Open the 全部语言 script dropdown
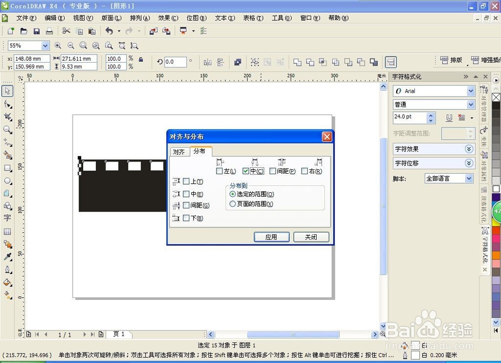The width and height of the screenshot is (501, 363). click(x=469, y=178)
